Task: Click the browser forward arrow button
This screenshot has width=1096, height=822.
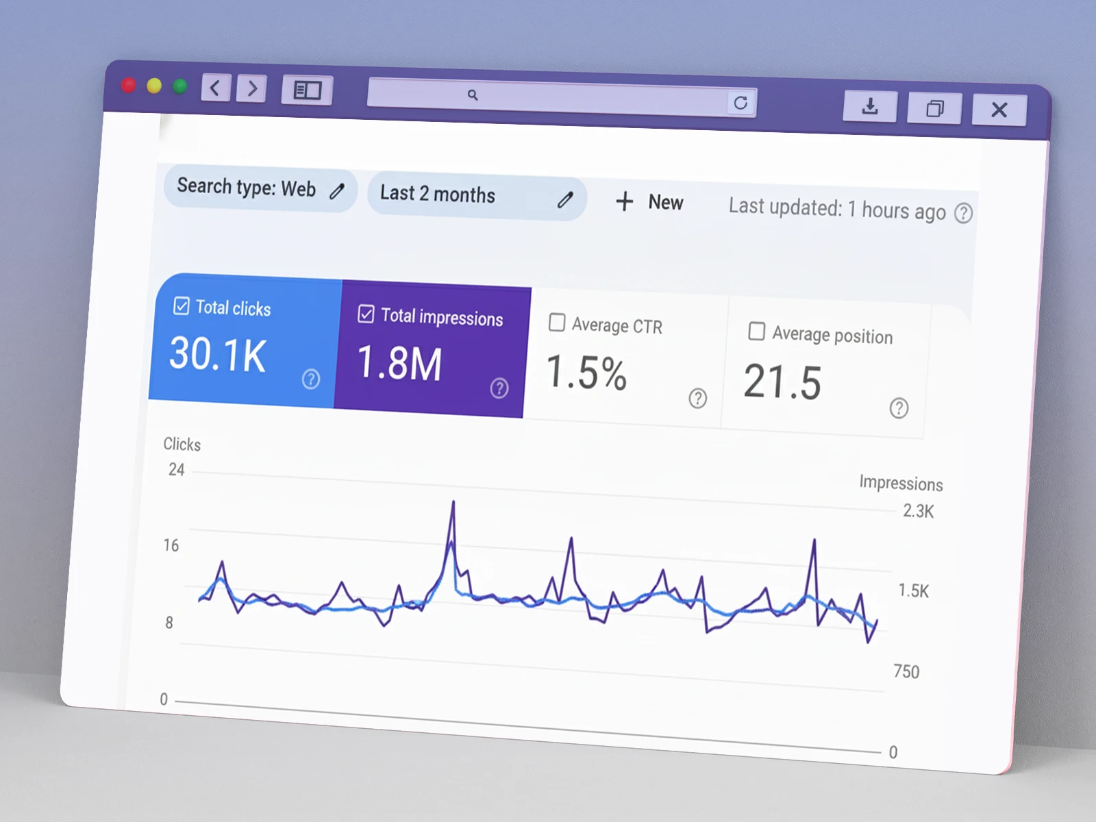Action: (x=251, y=89)
